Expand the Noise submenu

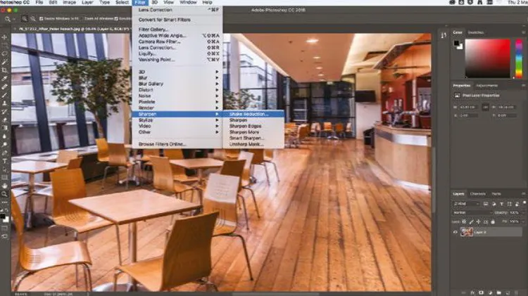pos(177,96)
